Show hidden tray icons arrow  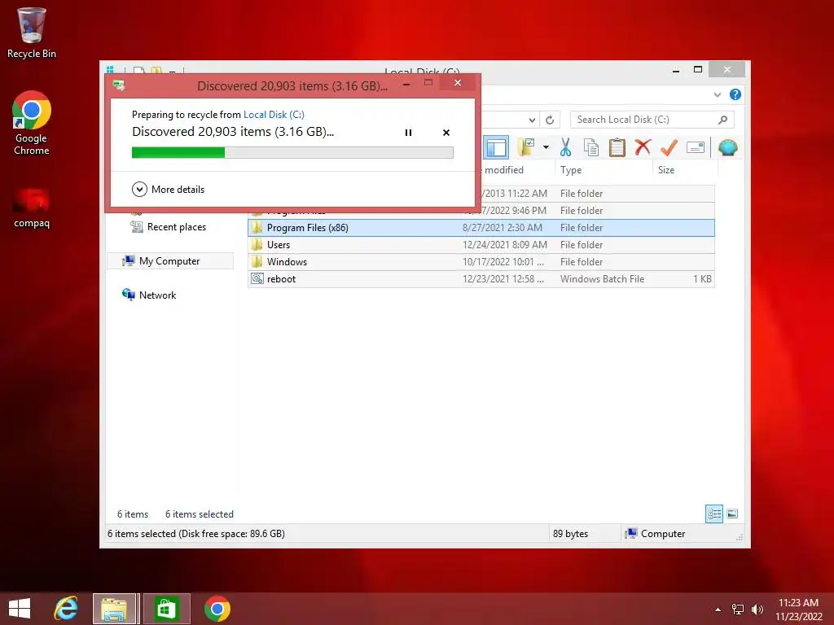718,610
